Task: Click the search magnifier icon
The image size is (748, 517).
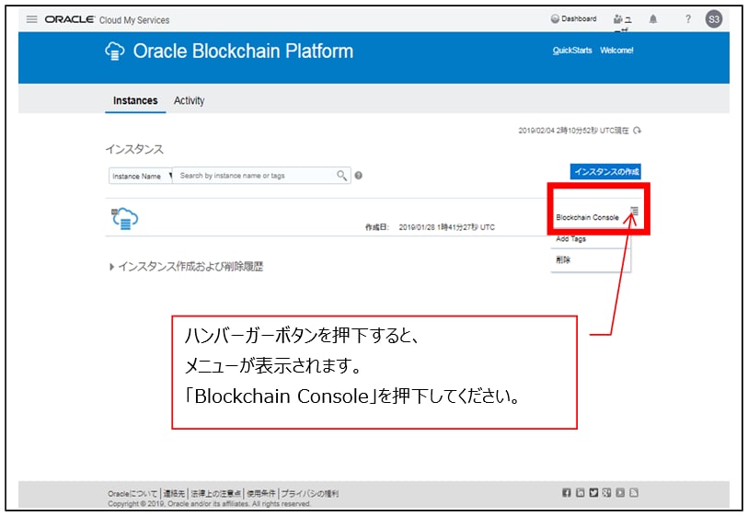Action: coord(342,176)
